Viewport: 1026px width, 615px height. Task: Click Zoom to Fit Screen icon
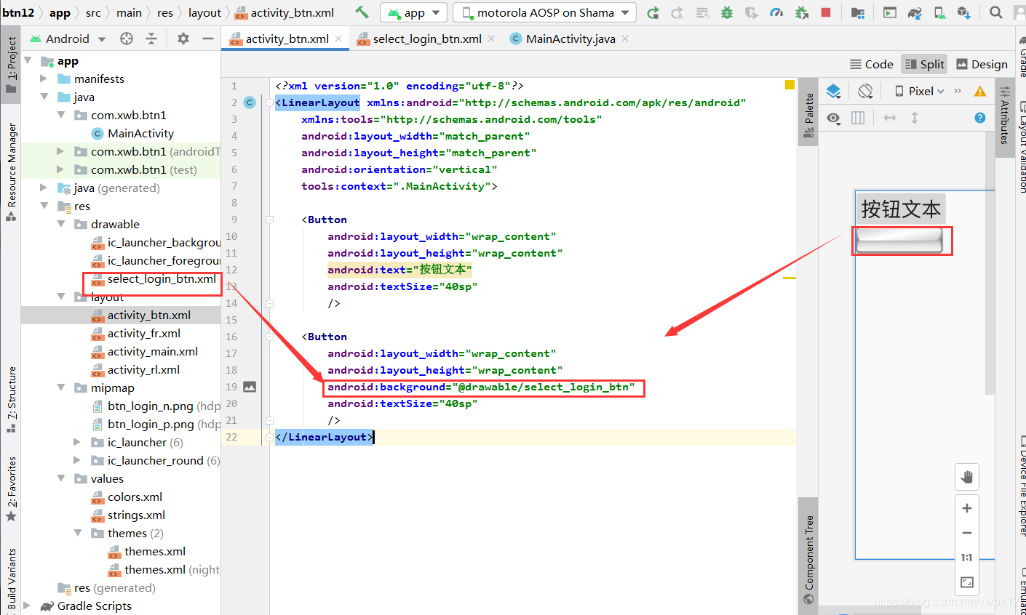coord(967,582)
